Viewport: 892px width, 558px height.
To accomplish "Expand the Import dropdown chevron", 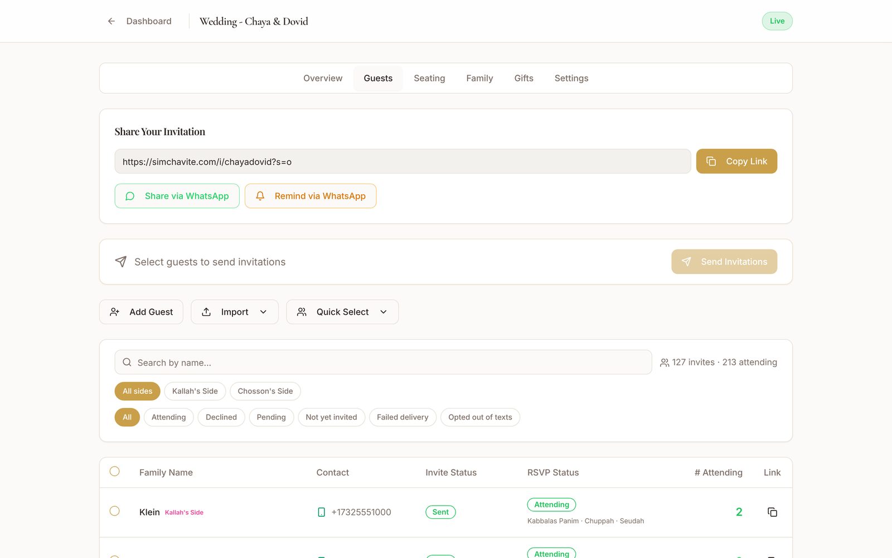I will pyautogui.click(x=264, y=312).
